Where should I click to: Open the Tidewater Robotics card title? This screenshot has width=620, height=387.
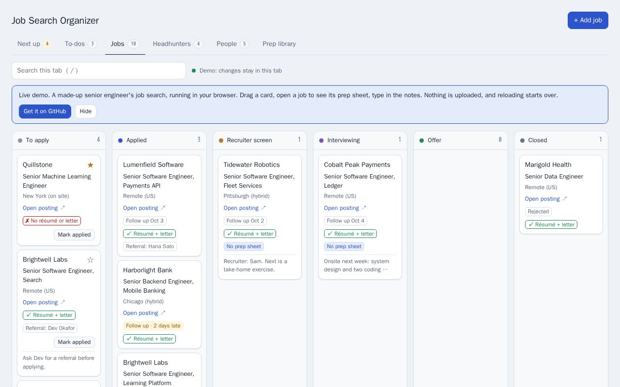(251, 165)
